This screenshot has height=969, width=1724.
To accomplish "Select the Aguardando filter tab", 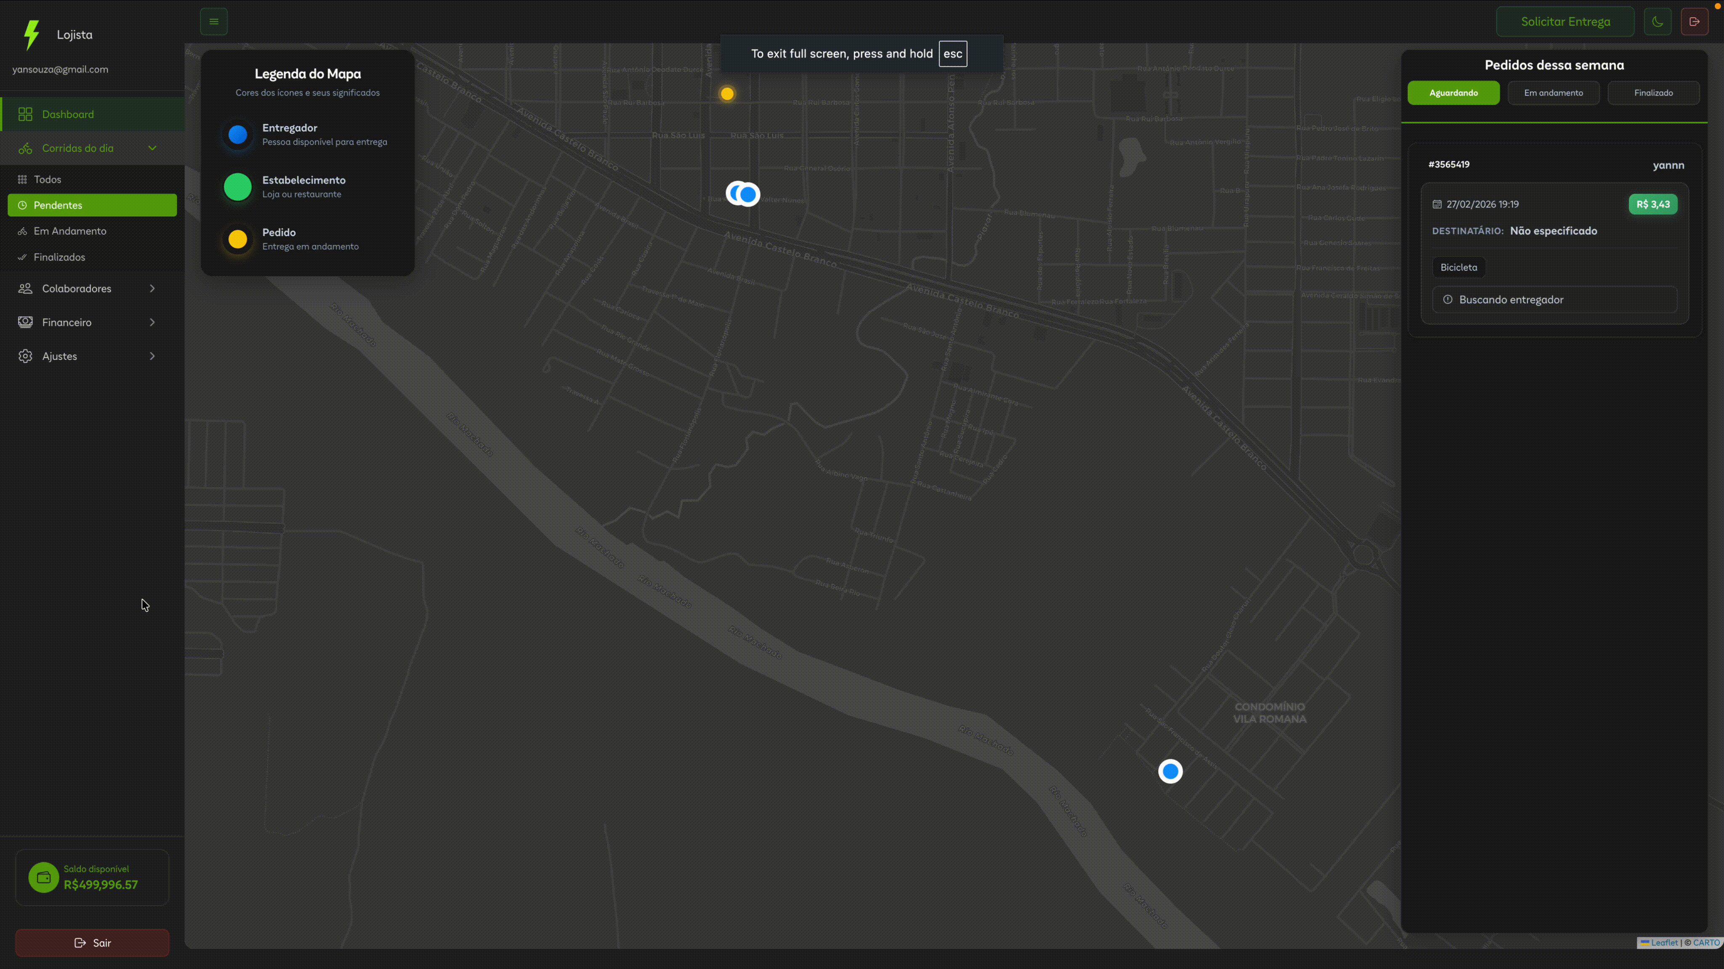I will click(1453, 93).
